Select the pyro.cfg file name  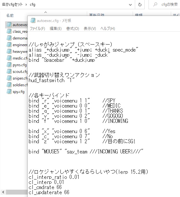20,65
